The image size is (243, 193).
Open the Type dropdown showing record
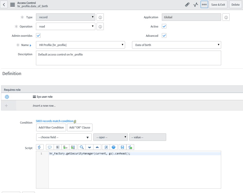click(x=66, y=17)
